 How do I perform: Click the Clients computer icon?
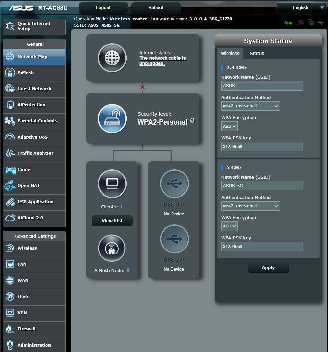[x=112, y=184]
